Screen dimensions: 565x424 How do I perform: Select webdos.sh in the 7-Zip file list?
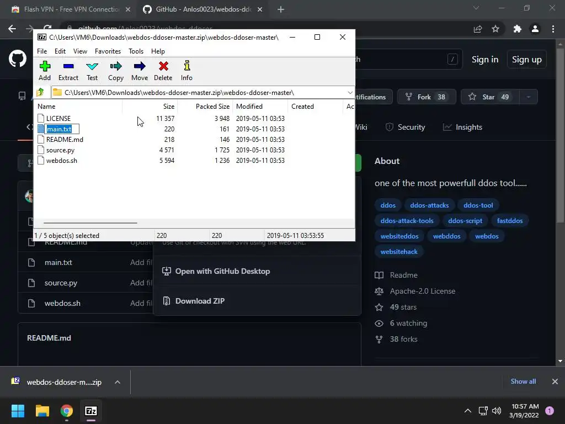coord(62,161)
